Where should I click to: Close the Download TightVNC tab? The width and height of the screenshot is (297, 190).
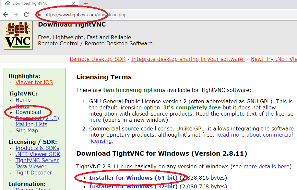coord(74,3)
